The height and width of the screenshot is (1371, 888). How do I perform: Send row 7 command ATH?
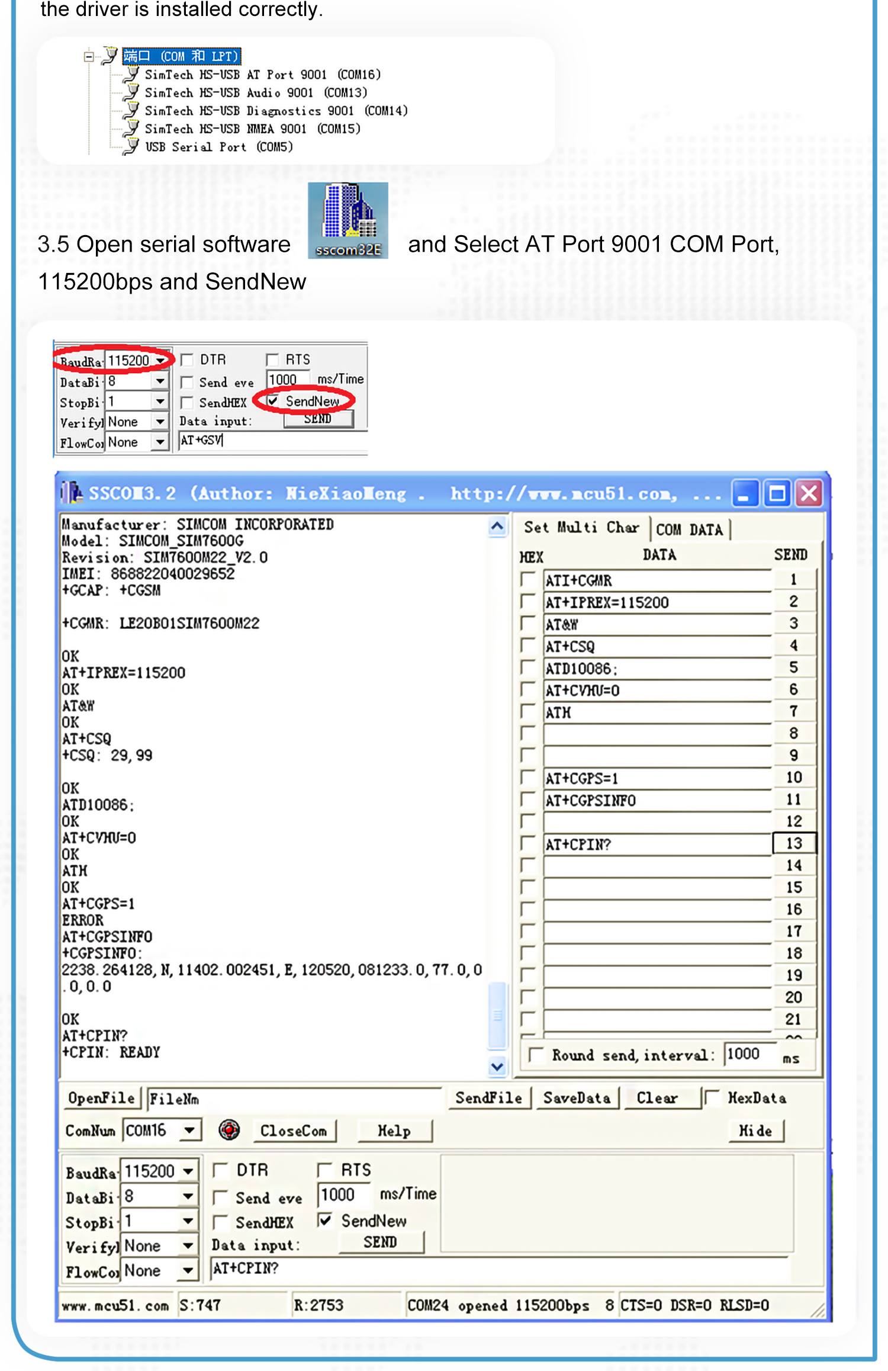[x=794, y=711]
